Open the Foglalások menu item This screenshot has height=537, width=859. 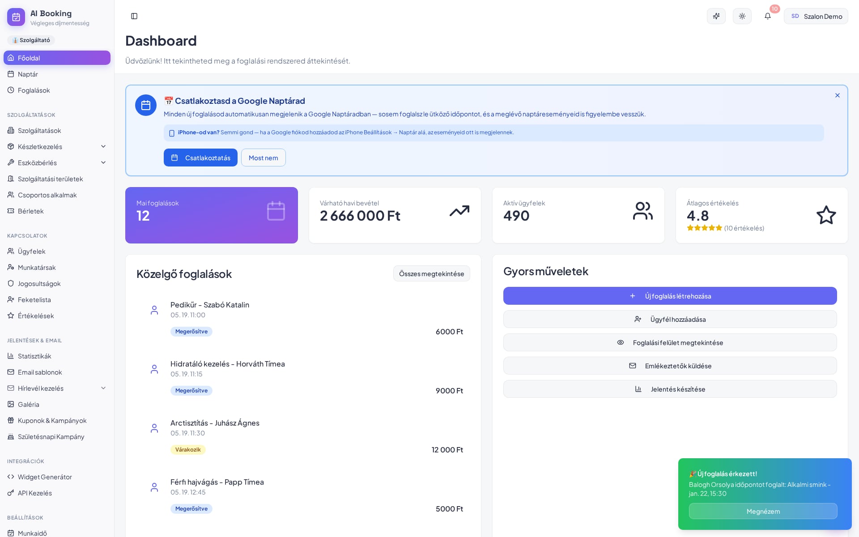point(57,90)
